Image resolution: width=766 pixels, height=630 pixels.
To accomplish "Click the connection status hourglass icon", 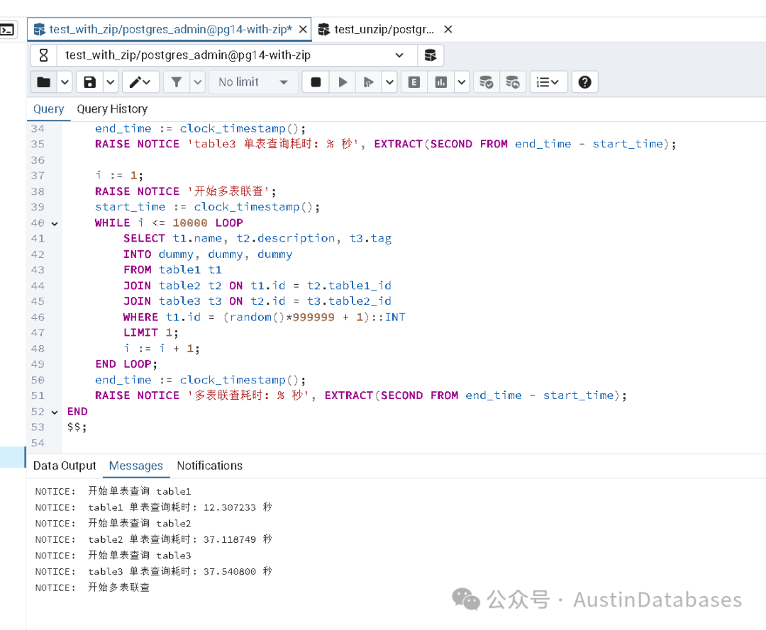I will [43, 55].
